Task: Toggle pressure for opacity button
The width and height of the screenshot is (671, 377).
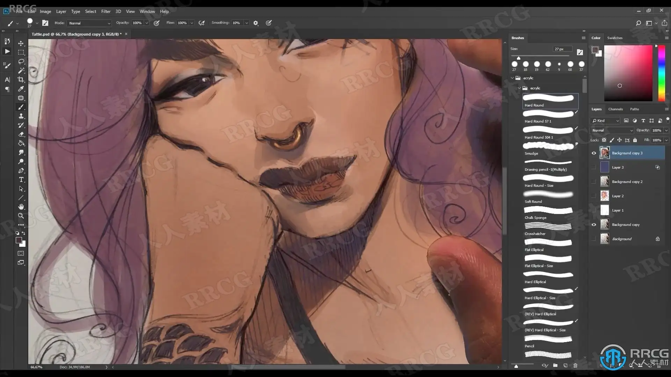Action: [157, 23]
